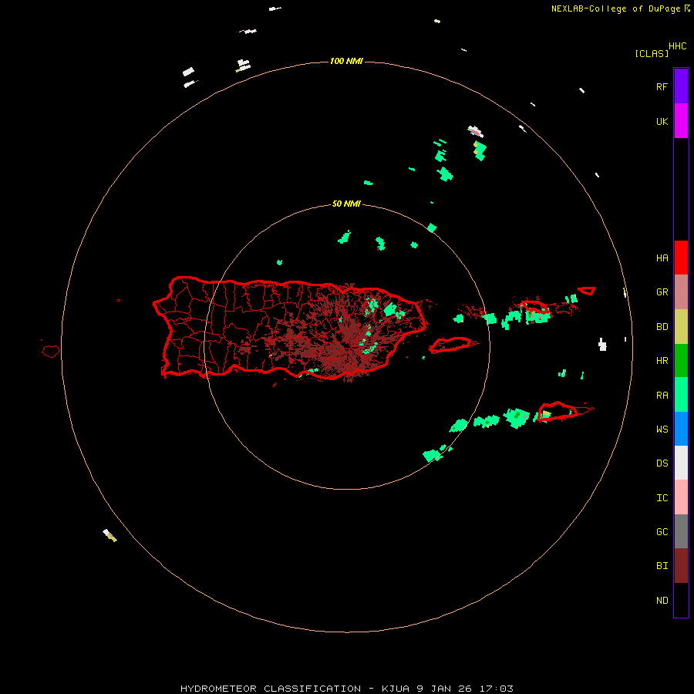Click the RA legend label

[x=662, y=396]
